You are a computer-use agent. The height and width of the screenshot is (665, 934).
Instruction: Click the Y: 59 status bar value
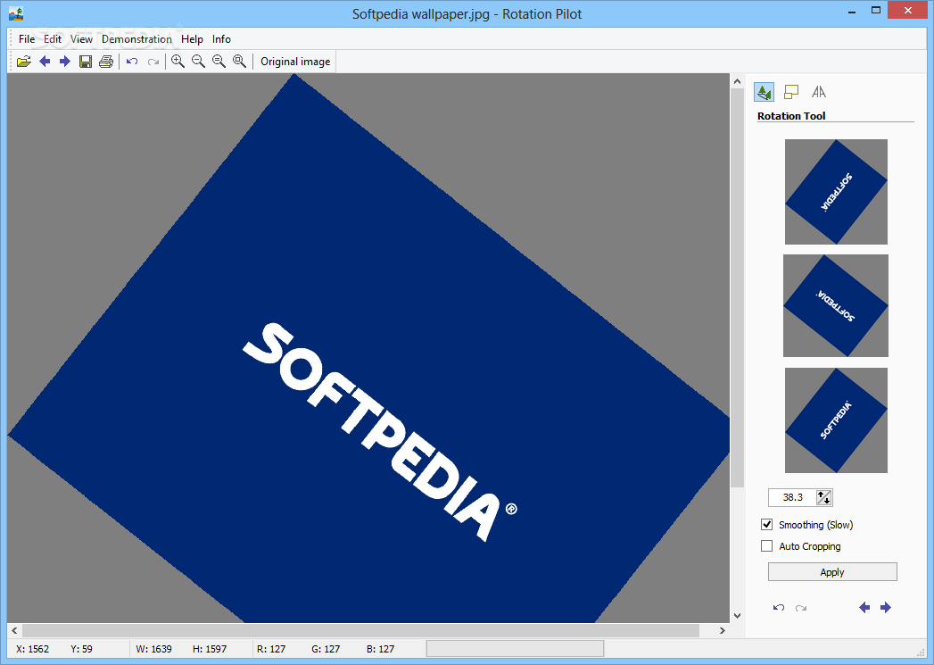(x=81, y=649)
